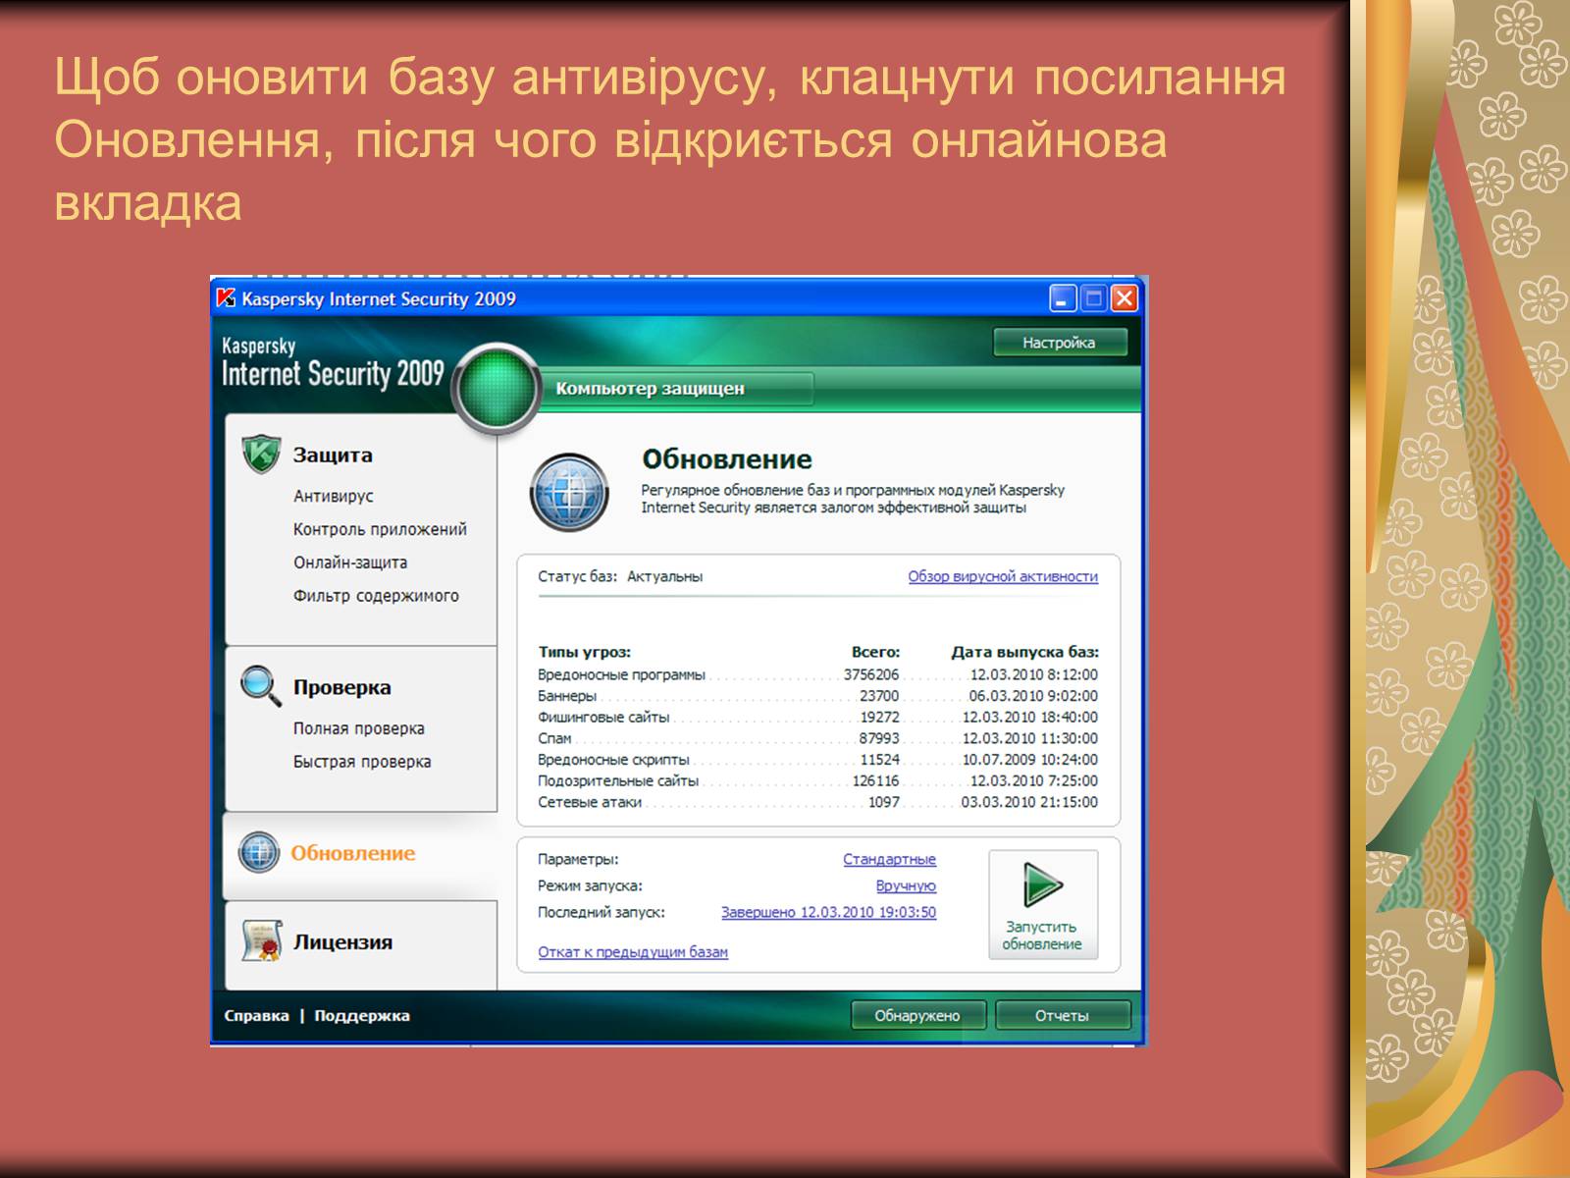Change launch mode via Вручную link

906,885
